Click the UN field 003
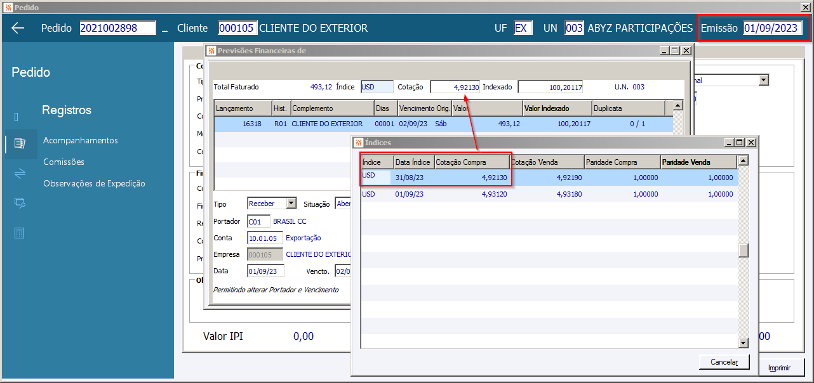 [574, 28]
